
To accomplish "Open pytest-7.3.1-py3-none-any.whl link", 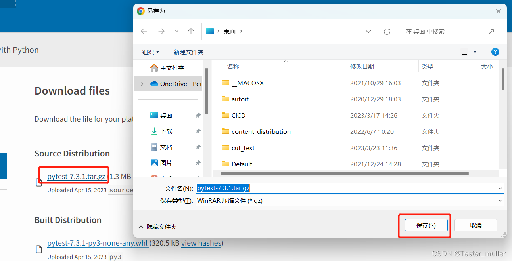I will pyautogui.click(x=98, y=243).
